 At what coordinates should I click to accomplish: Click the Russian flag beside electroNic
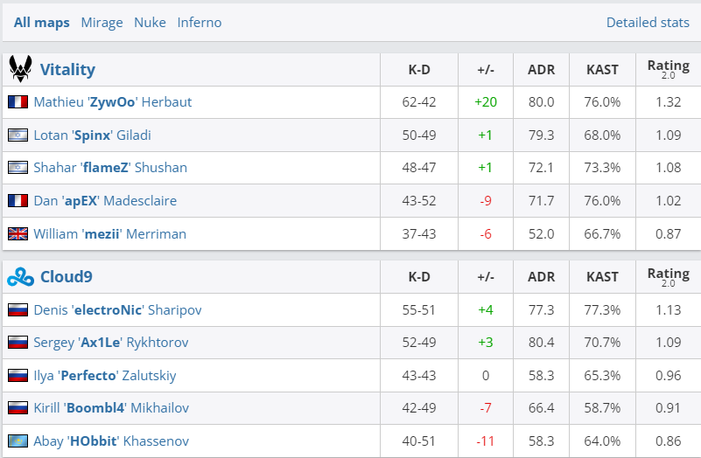[x=18, y=309]
